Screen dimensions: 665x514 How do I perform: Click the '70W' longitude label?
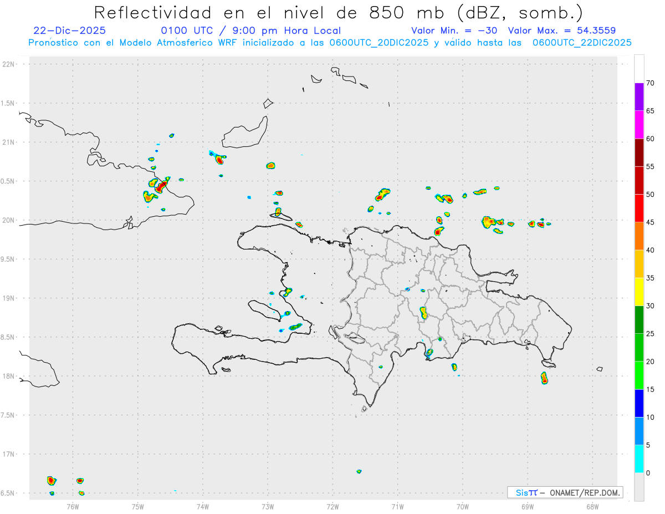463,506
